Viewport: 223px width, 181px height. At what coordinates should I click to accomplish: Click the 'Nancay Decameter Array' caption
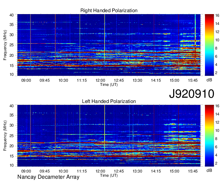point(48,177)
